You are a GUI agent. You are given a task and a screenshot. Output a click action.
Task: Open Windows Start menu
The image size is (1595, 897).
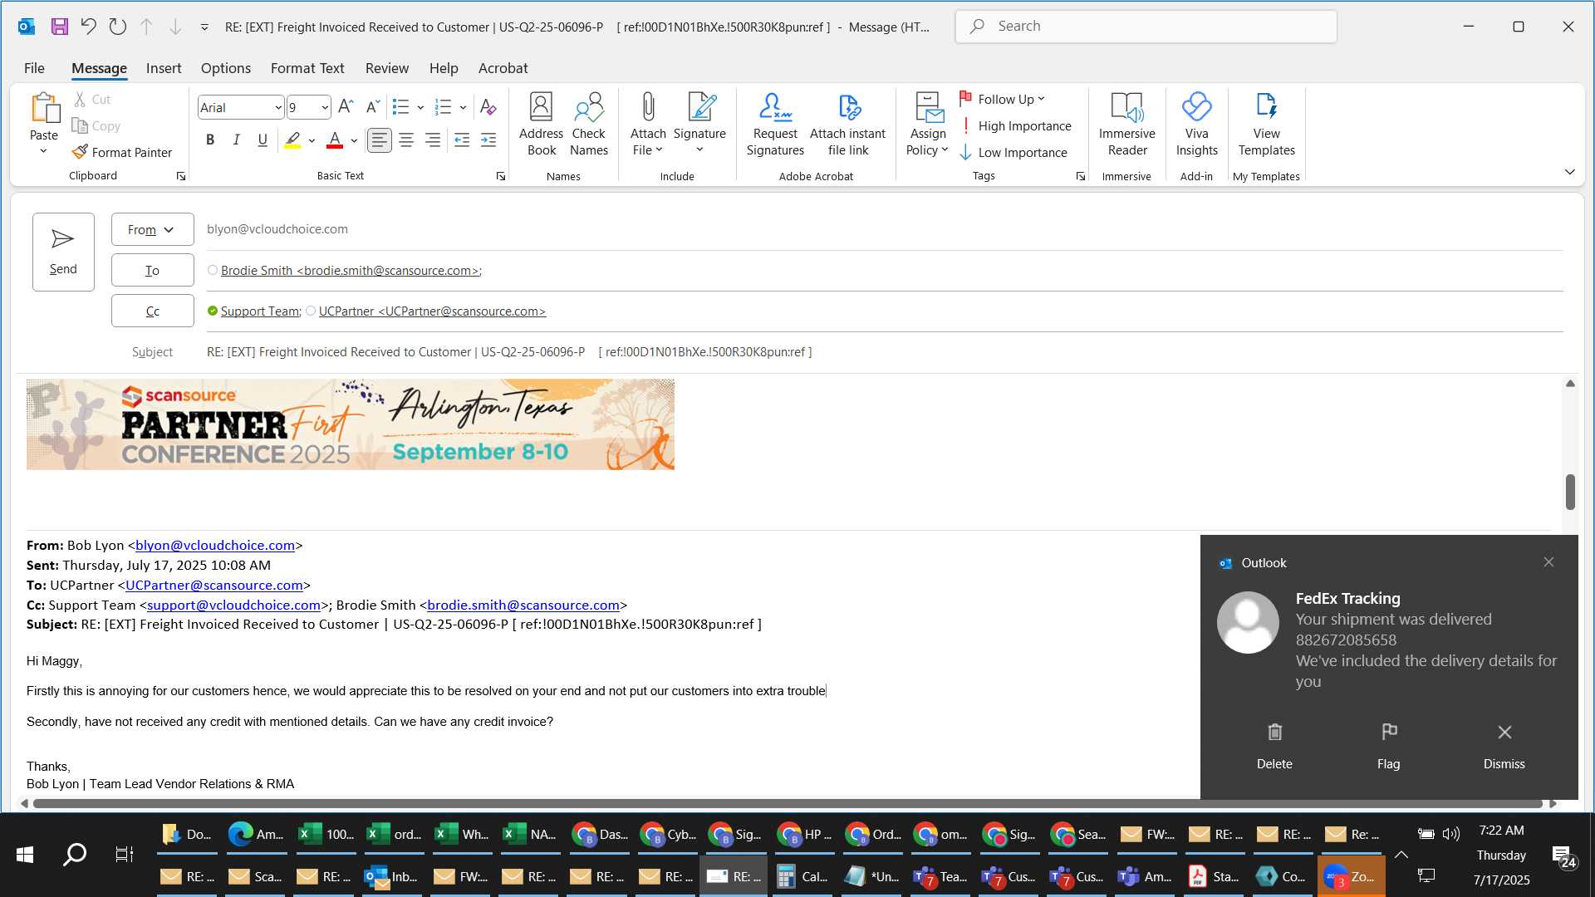[25, 854]
